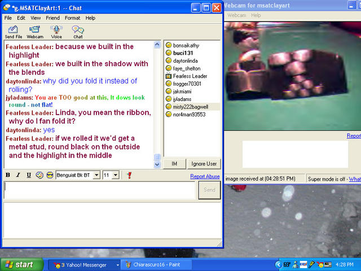Click the Ignore User button
The width and height of the screenshot is (361, 271).
[204, 164]
